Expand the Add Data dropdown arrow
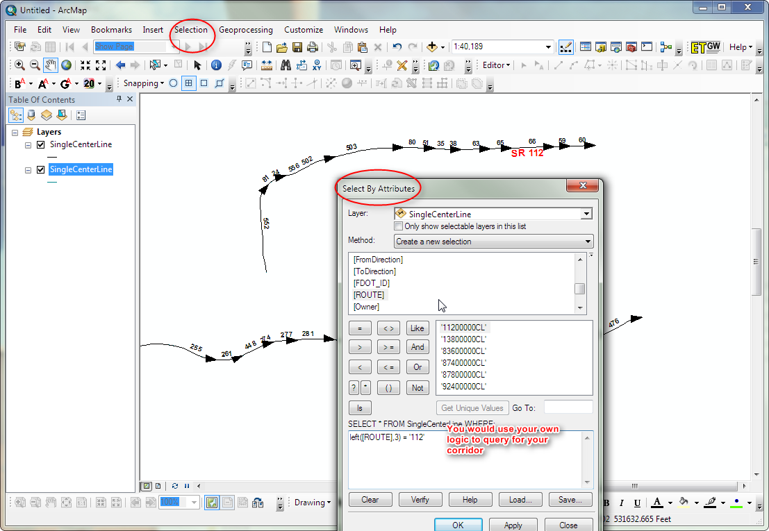 click(443, 47)
